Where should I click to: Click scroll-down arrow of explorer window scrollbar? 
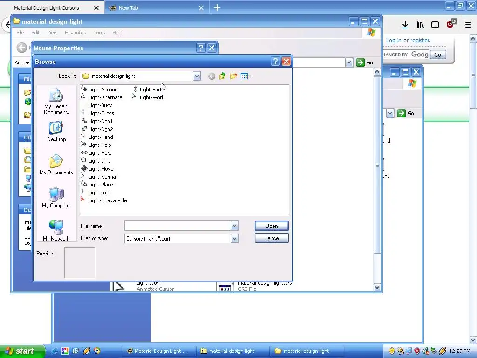coord(377,287)
